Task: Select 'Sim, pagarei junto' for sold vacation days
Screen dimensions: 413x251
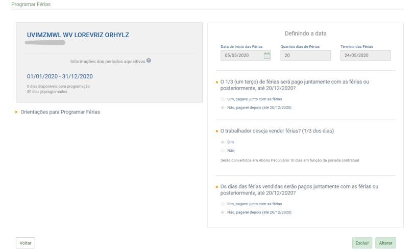Action: 223,204
